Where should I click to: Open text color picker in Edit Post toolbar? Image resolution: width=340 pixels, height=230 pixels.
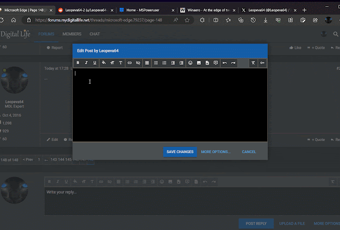coord(104,63)
